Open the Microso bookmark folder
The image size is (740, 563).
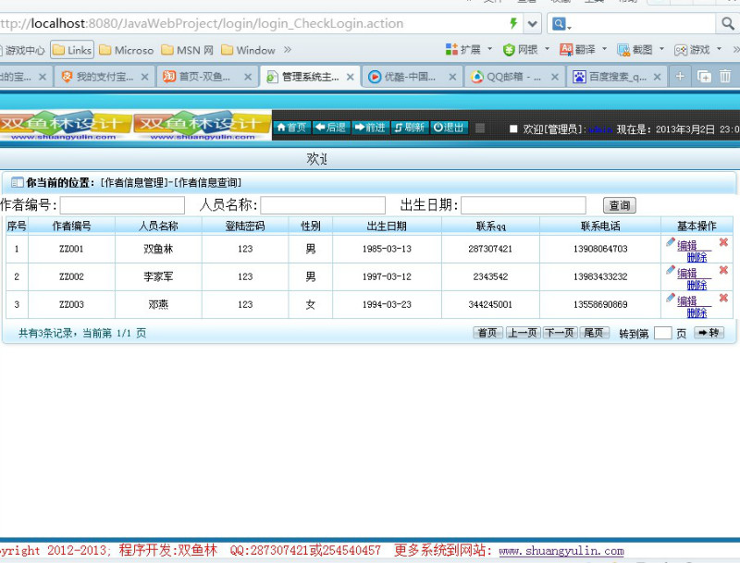coord(127,50)
